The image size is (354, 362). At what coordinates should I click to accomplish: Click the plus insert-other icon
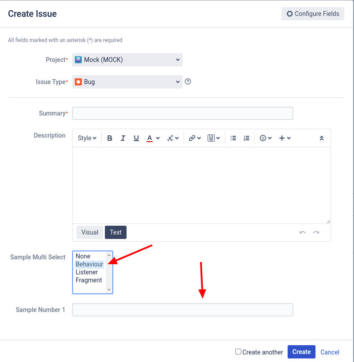pos(282,138)
